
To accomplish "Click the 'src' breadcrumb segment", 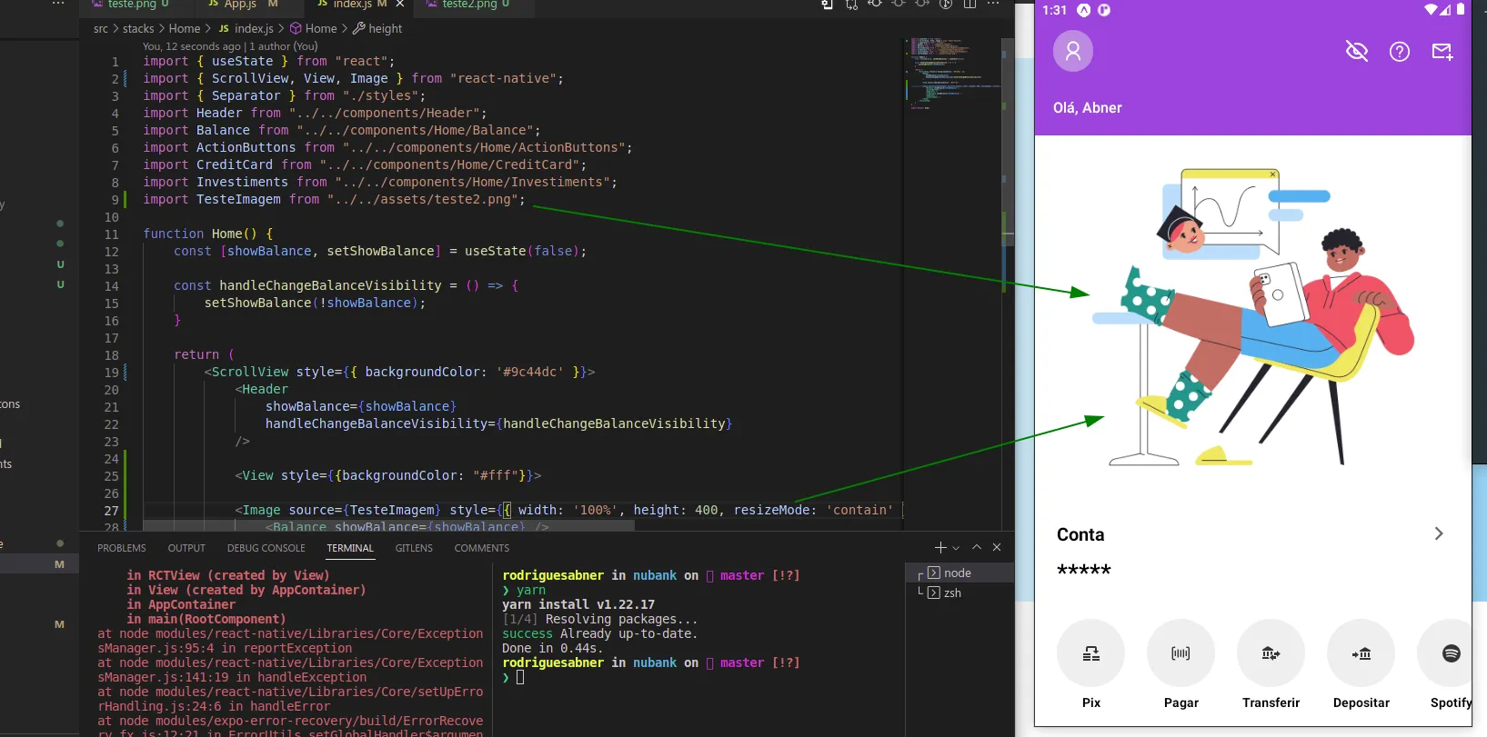I will pos(101,29).
